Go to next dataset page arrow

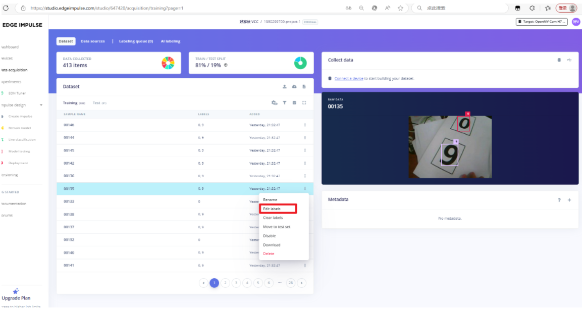click(302, 283)
